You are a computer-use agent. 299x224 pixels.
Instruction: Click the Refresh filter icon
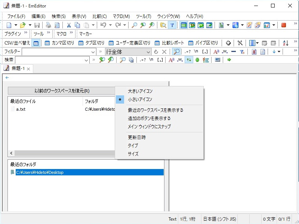pos(156,52)
